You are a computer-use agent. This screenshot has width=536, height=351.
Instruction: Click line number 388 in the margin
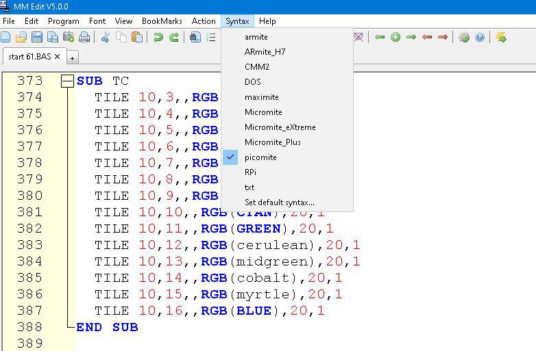click(x=29, y=327)
